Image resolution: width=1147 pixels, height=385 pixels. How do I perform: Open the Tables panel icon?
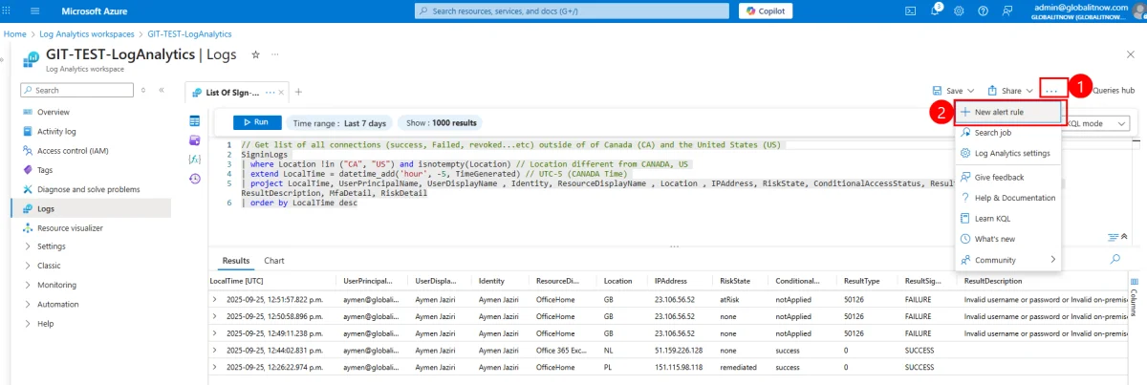pos(195,121)
